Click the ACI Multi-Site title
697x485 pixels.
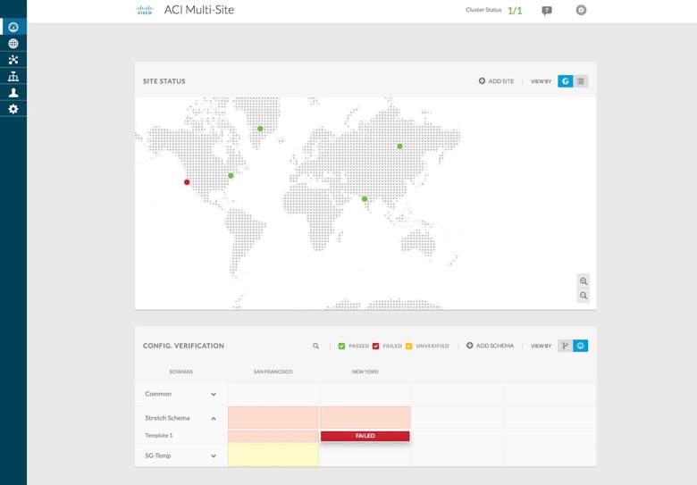coord(198,10)
